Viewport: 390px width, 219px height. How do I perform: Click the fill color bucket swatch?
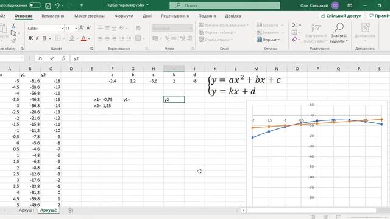click(x=72, y=38)
